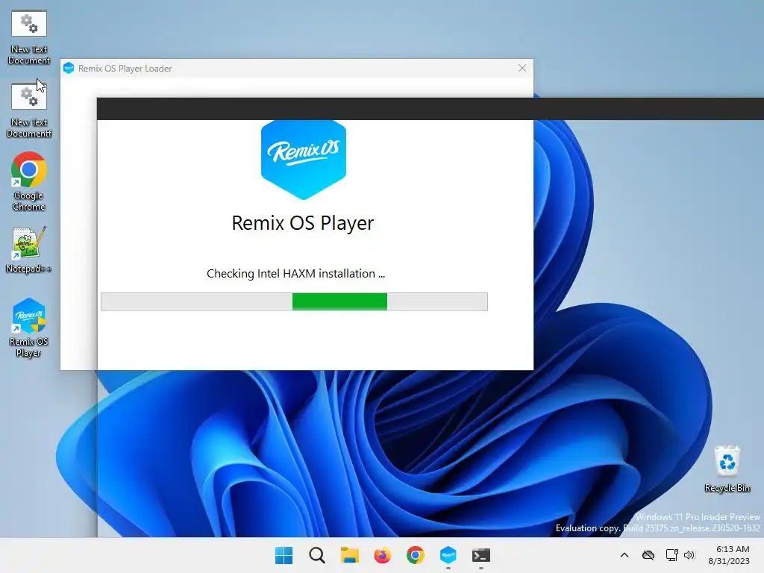This screenshot has height=573, width=764.
Task: Click the Remix OS hexagon logo
Action: click(x=304, y=160)
